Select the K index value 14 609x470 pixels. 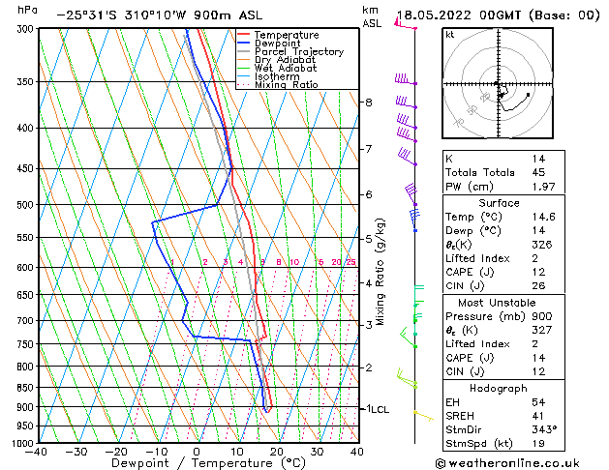pyautogui.click(x=538, y=159)
